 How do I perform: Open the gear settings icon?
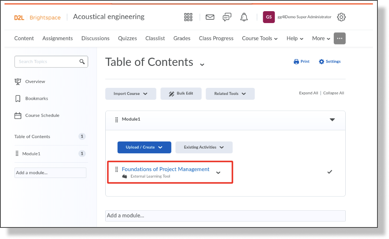[341, 17]
